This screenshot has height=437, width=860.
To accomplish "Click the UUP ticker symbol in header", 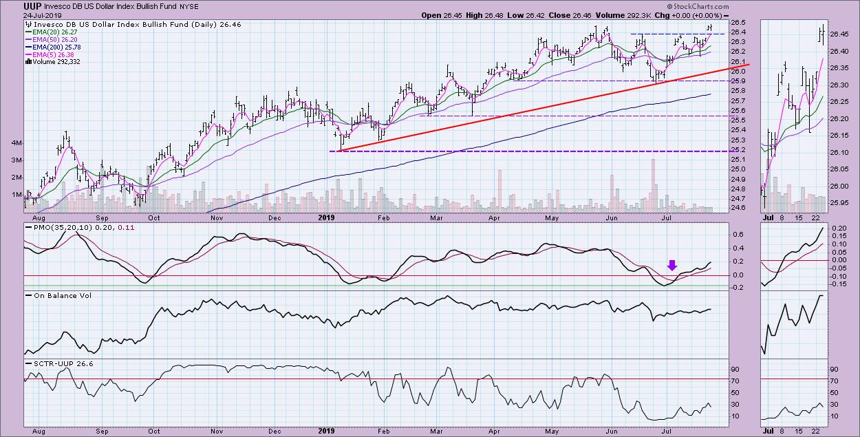I will coord(33,6).
